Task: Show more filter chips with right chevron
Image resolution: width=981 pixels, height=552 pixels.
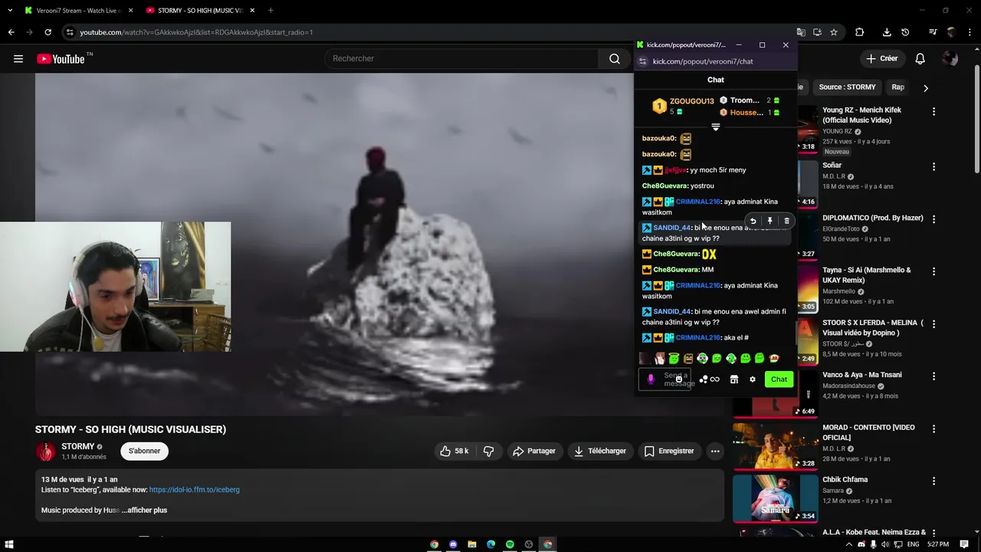Action: click(926, 87)
